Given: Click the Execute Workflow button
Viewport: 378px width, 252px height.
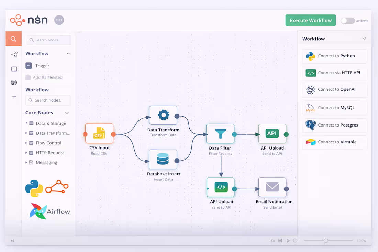Looking at the screenshot, I should pos(310,20).
